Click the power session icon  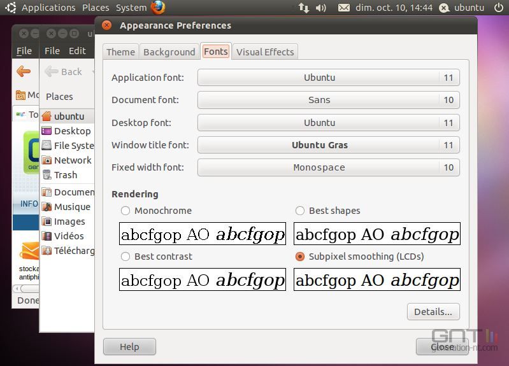(x=499, y=8)
